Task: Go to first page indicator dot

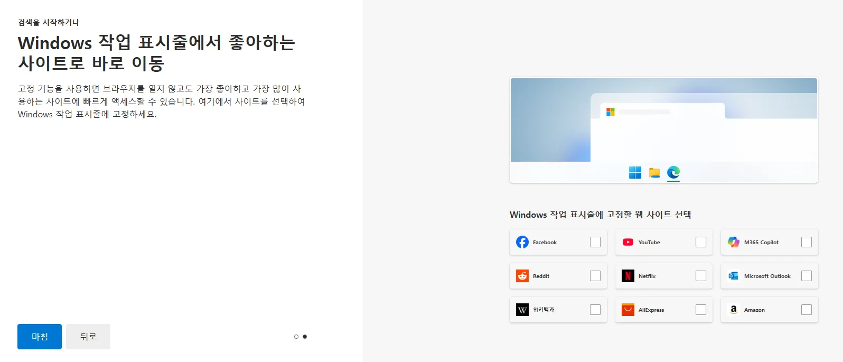Action: (296, 337)
